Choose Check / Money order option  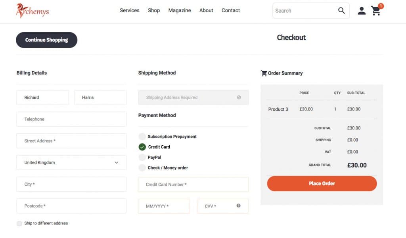[x=142, y=168]
